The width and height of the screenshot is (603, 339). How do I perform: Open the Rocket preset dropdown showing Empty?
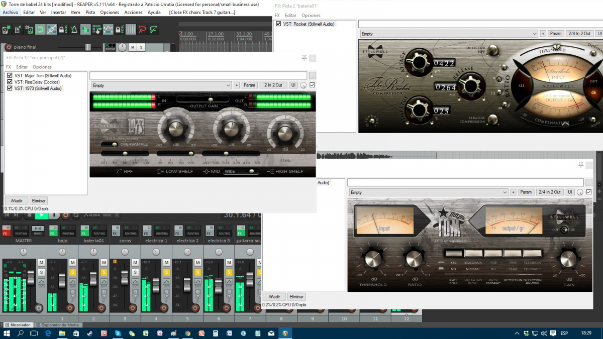[x=449, y=34]
